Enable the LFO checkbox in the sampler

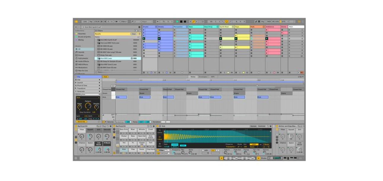pyautogui.click(x=203, y=150)
